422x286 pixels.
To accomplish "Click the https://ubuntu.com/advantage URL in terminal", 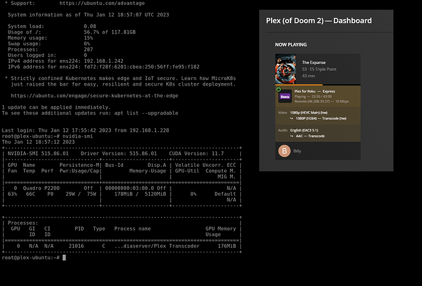I will (x=102, y=3).
